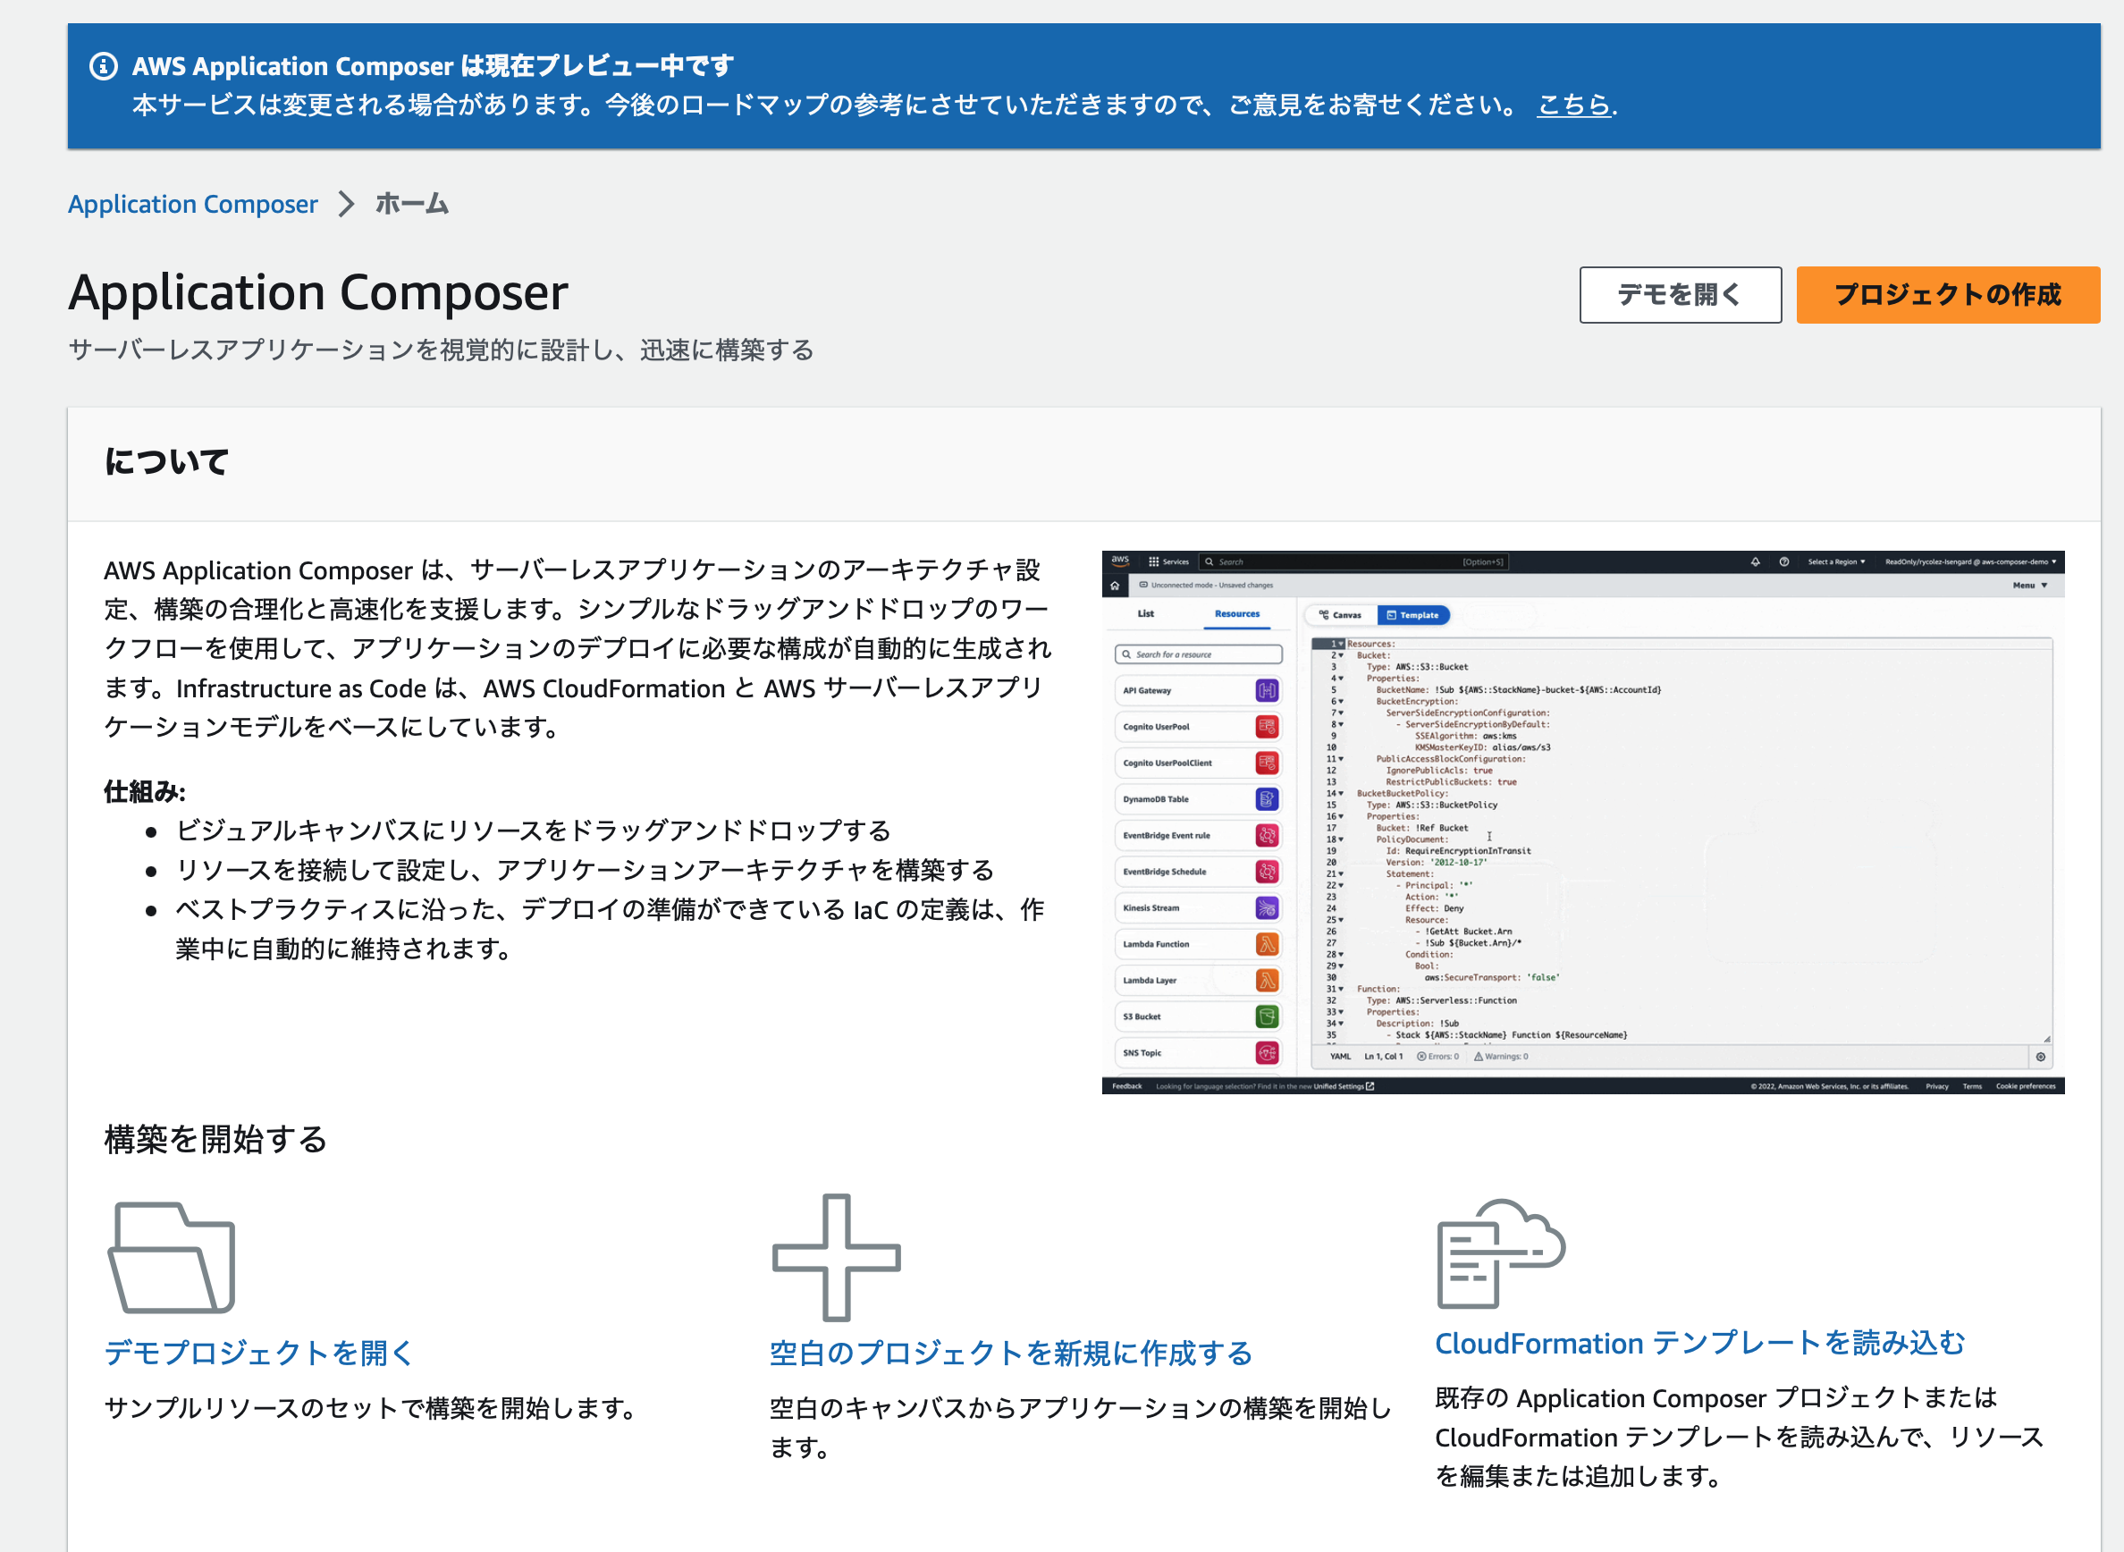Click the サンプルリソースのセットで構築を開始します description

370,1407
